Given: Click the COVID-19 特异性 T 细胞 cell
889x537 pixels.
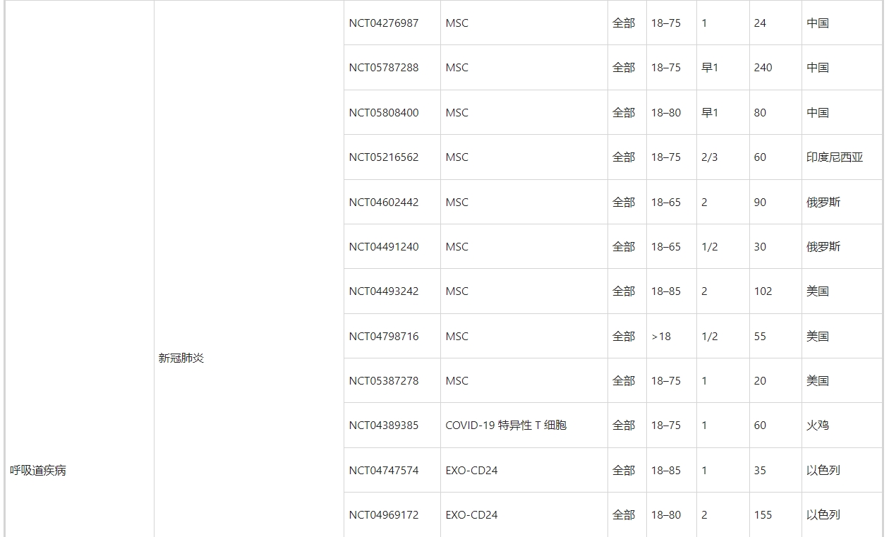Looking at the screenshot, I should click(505, 426).
